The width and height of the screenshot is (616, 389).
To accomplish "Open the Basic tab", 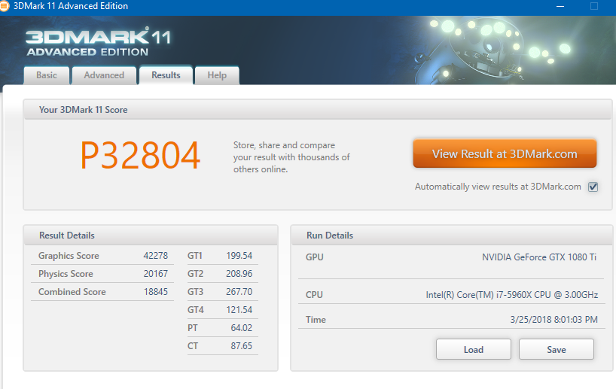I will pos(47,75).
